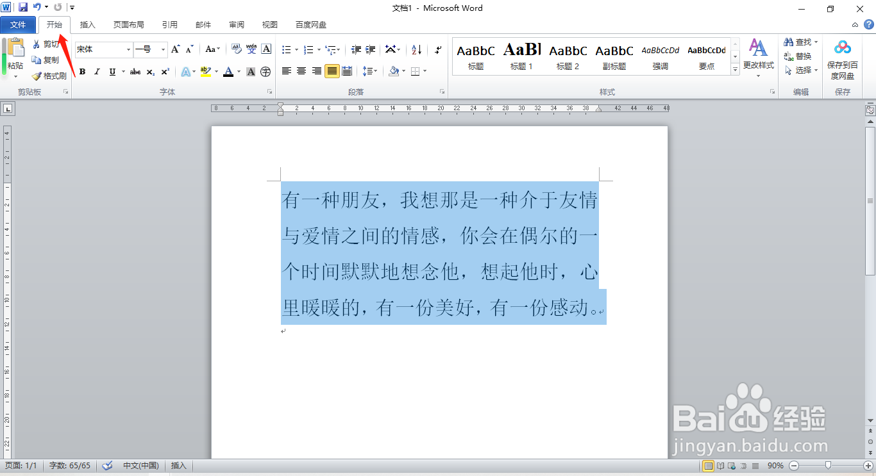Open the Paragraph dialog launcher
Screen dimensions: 876x476
point(442,92)
